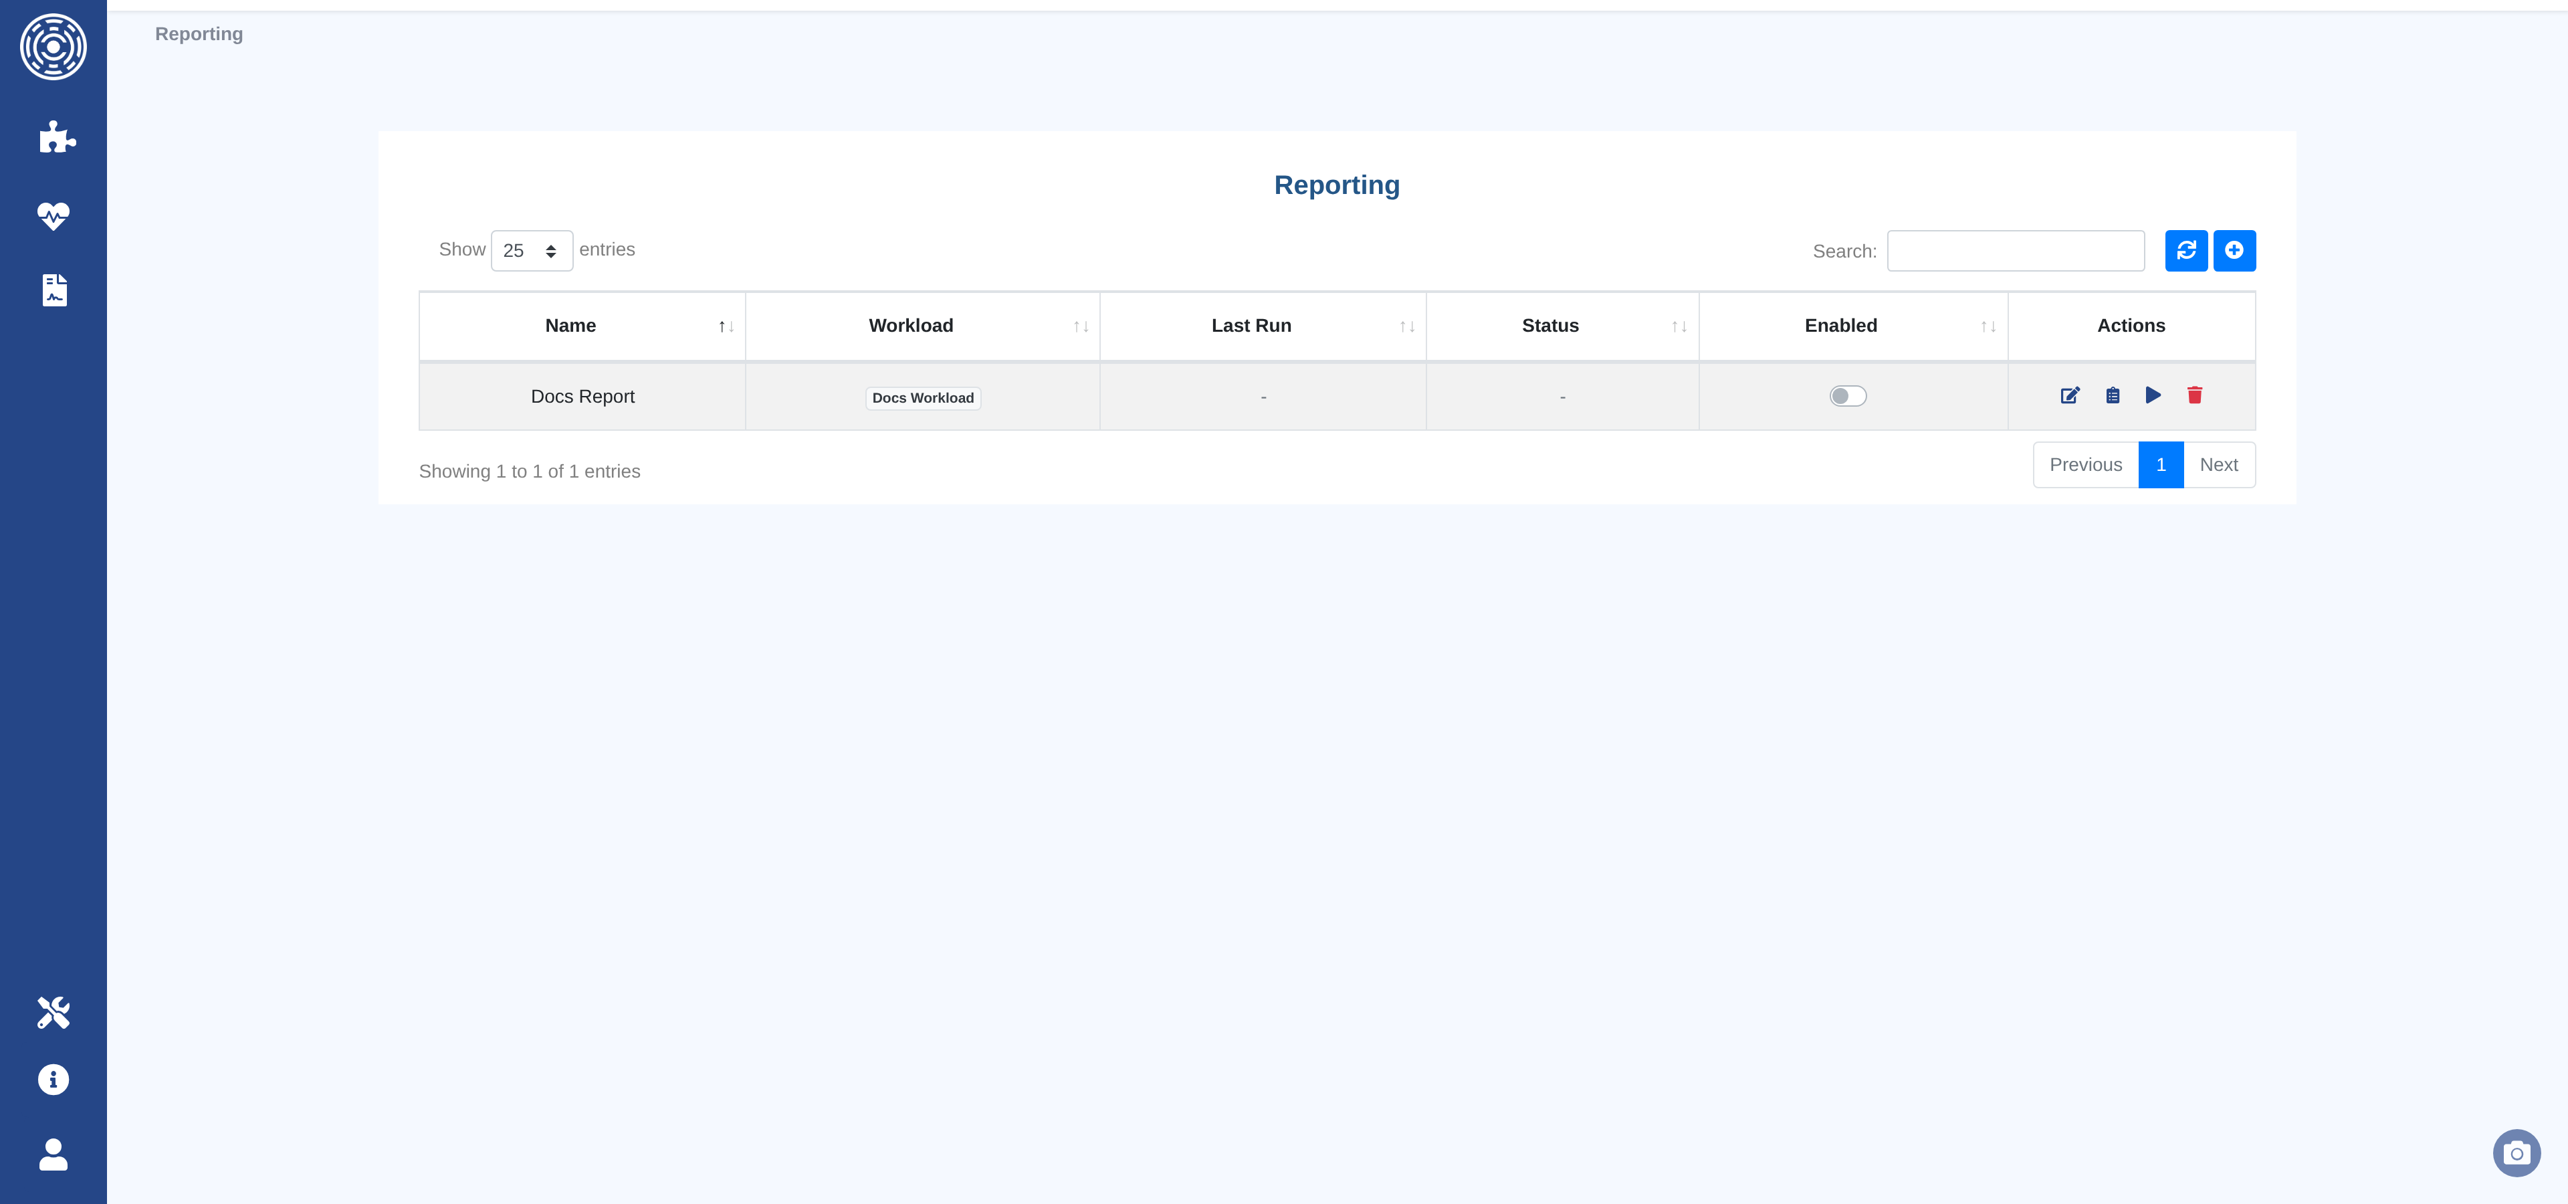Open the info circle sidebar icon
This screenshot has height=1204, width=2568.
53,1080
